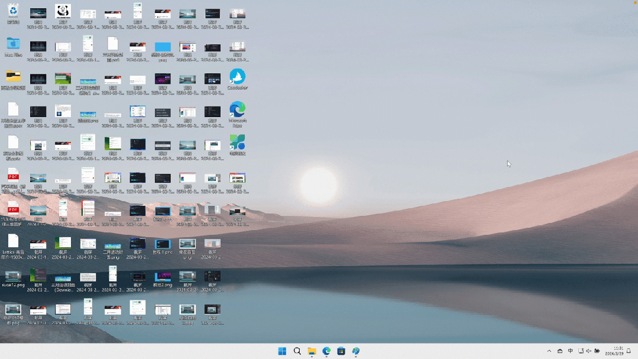The image size is (638, 359).
Task: Open the Recycle Bin desktop icon
Action: pos(13,11)
